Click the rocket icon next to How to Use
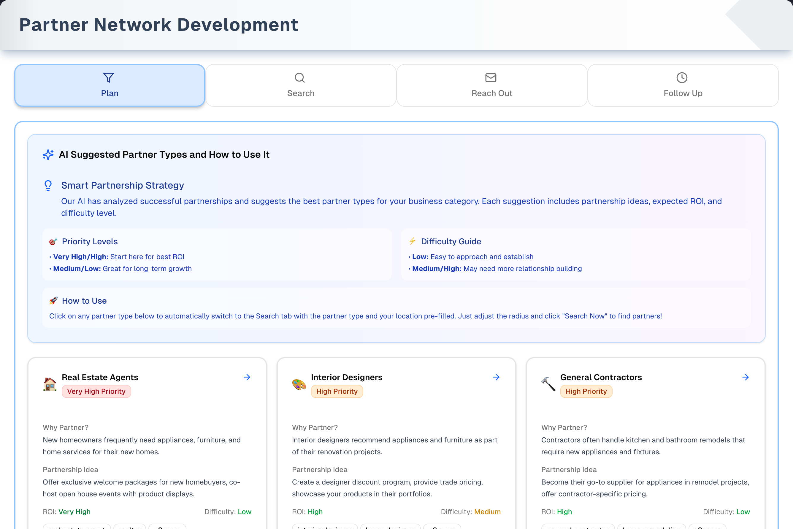The image size is (793, 529). 53,301
